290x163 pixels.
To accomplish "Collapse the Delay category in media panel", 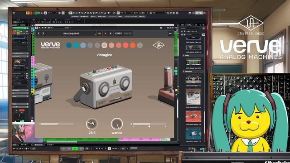I will 184,55.
